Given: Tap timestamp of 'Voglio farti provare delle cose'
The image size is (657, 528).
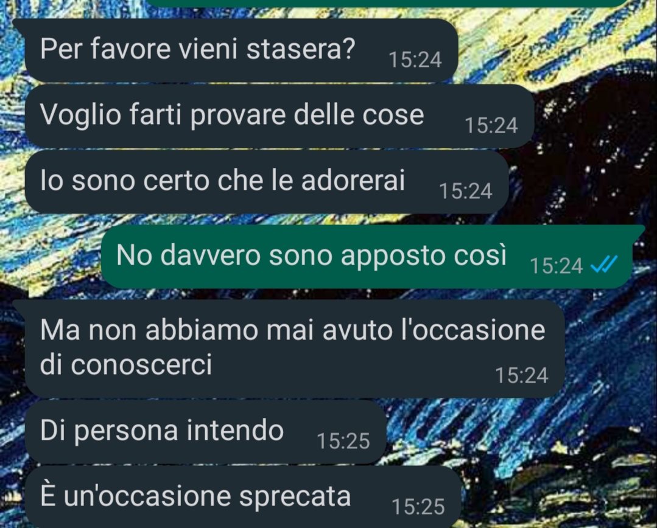Looking at the screenshot, I should (491, 126).
